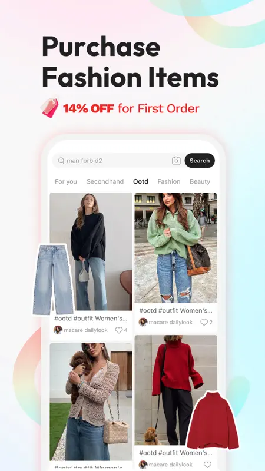Select the red turtleneck sweater cutout
This screenshot has height=471, width=265.
[x=213, y=420]
